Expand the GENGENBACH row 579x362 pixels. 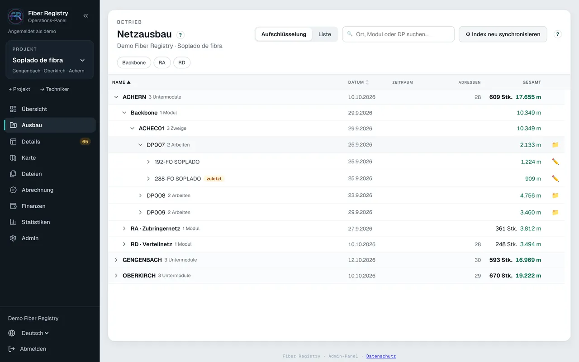(116, 260)
